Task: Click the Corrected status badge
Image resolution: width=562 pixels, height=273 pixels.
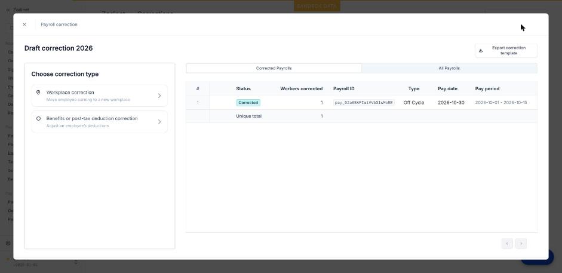Action: pos(248,103)
